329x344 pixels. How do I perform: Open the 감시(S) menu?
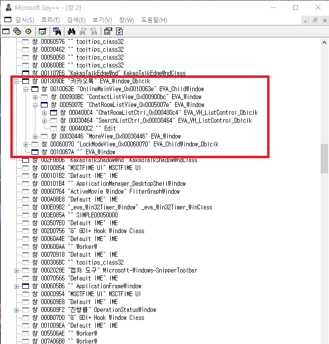click(25, 20)
